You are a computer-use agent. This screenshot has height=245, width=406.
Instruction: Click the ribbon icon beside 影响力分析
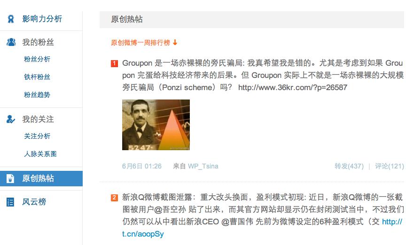pos(11,19)
